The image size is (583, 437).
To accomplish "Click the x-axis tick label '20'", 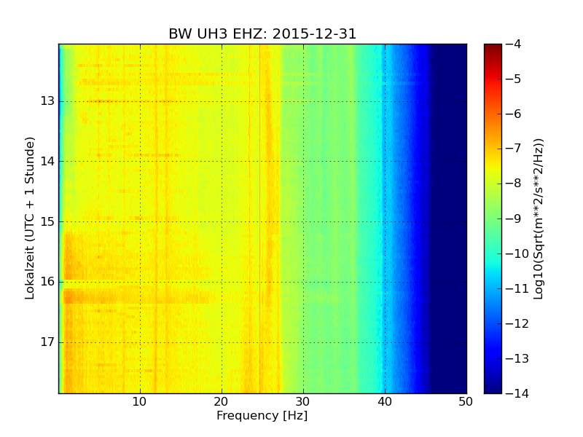I will pyautogui.click(x=222, y=402).
